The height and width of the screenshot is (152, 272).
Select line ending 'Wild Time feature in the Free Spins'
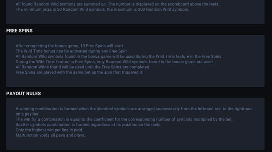tap(119, 57)
